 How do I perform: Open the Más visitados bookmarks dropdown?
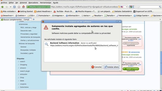(8, 11)
